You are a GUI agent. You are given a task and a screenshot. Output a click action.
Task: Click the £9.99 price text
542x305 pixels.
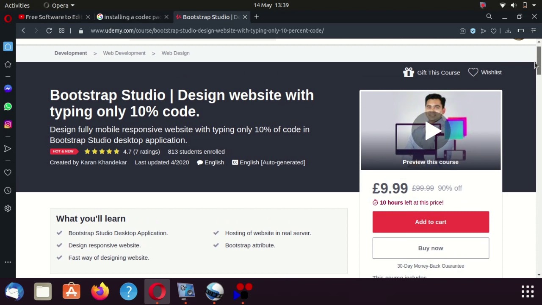tap(390, 188)
